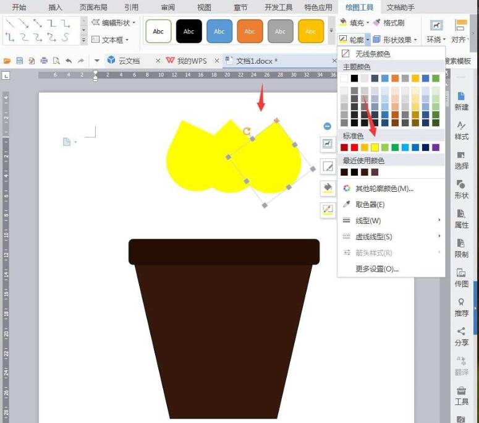
Task: Switch to 页面布局 ribbon tab
Action: 93,7
